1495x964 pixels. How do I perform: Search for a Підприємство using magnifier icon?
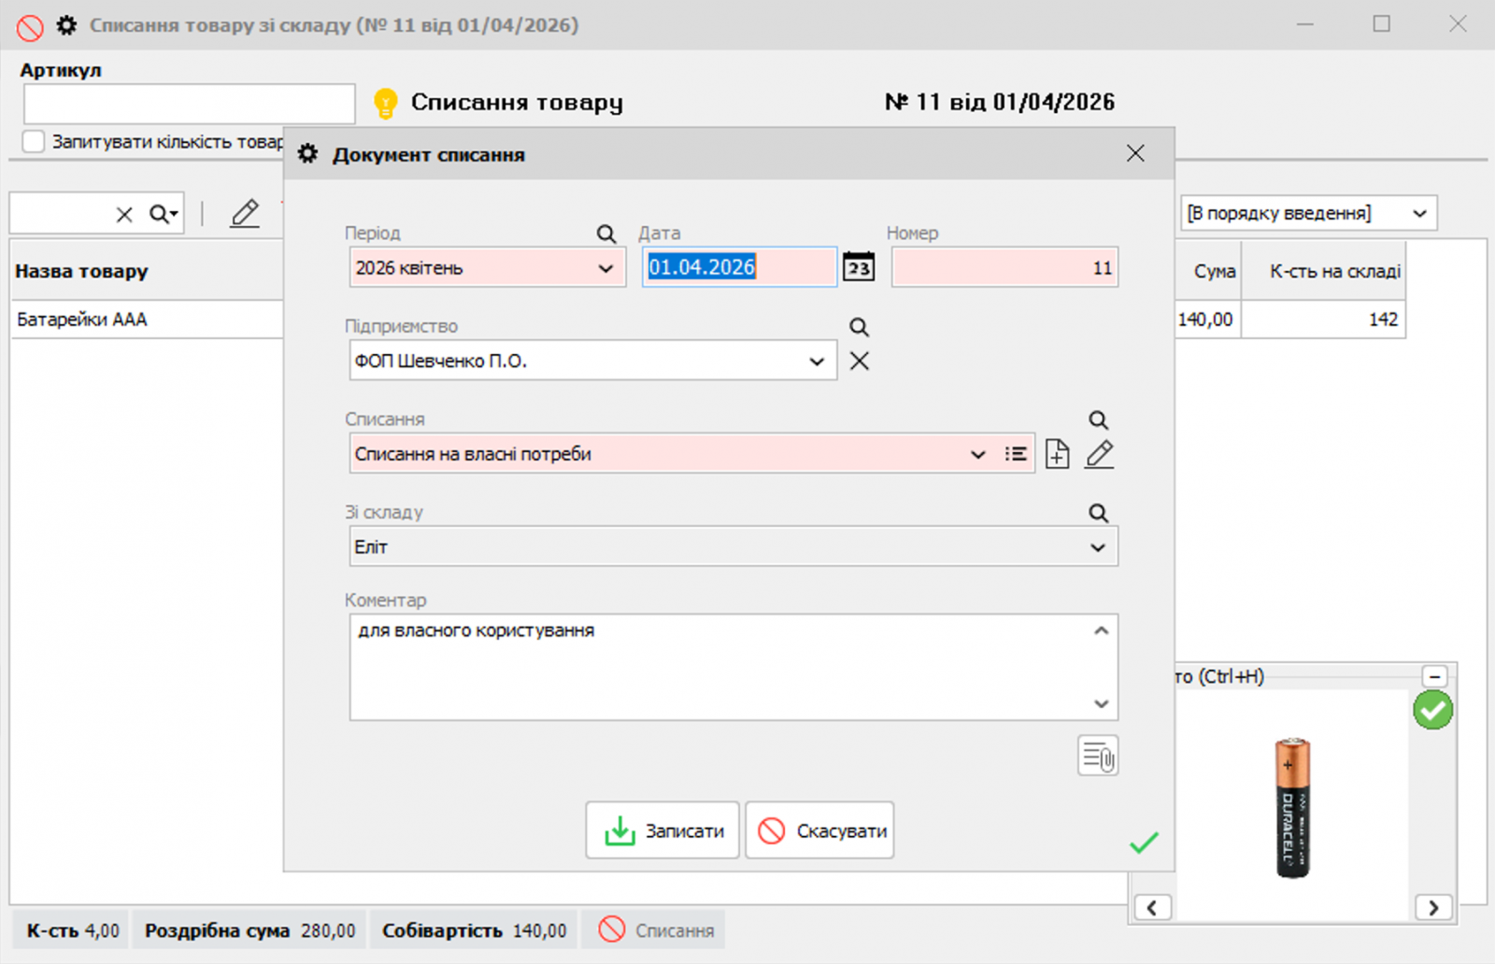point(859,327)
